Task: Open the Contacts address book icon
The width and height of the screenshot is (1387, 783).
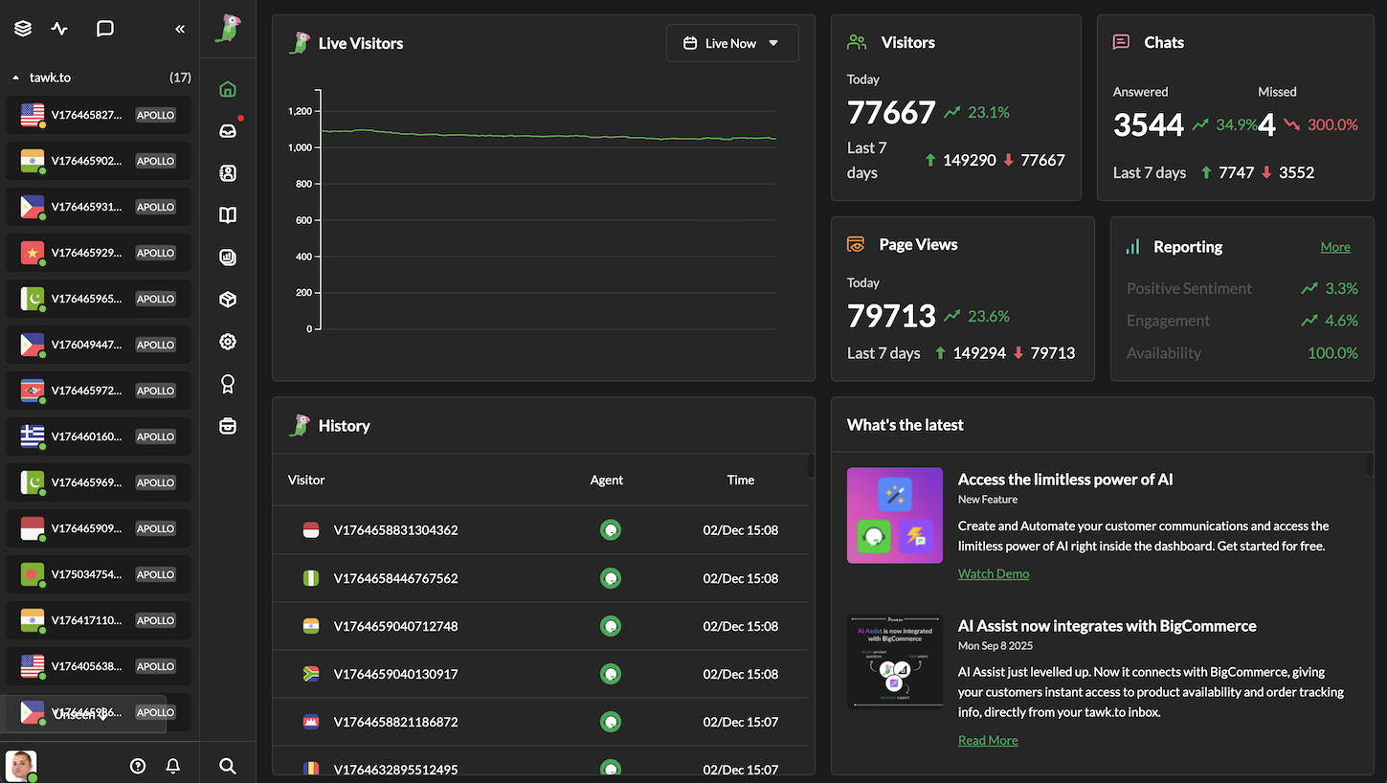Action: point(227,173)
